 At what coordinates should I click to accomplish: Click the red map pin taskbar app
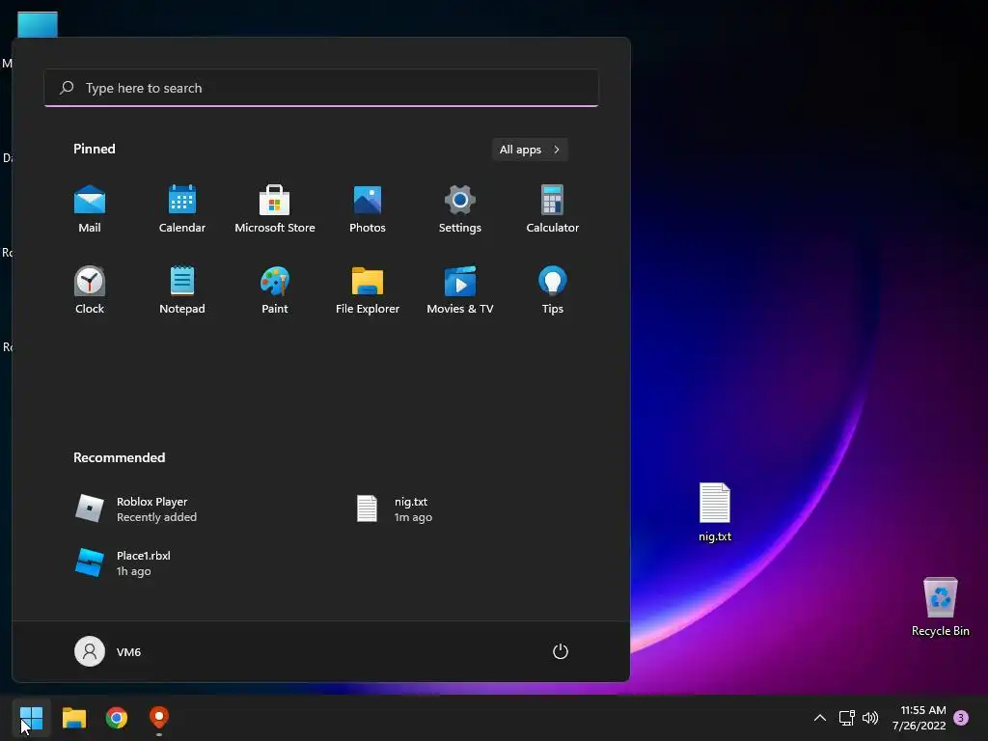coord(159,718)
